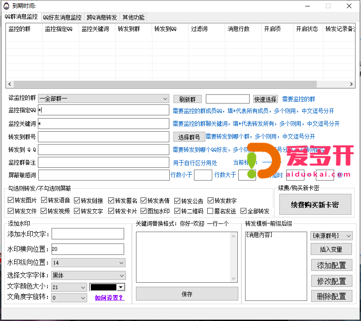Focus the 监控关键词 input field
The height and width of the screenshot is (321, 361).
coord(104,124)
